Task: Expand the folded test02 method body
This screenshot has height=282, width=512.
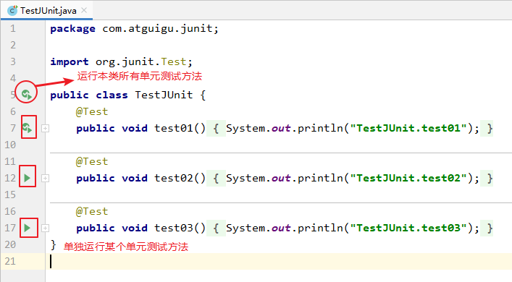Action: [x=46, y=179]
